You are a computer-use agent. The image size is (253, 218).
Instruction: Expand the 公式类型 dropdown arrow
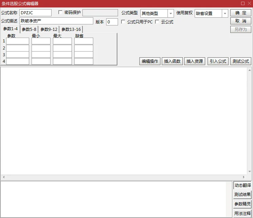click(171, 13)
